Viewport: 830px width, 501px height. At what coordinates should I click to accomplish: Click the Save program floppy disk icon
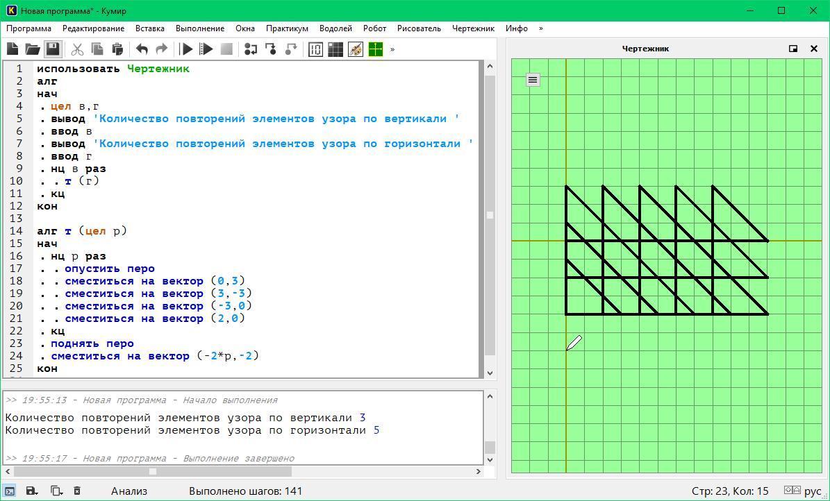pos(53,49)
